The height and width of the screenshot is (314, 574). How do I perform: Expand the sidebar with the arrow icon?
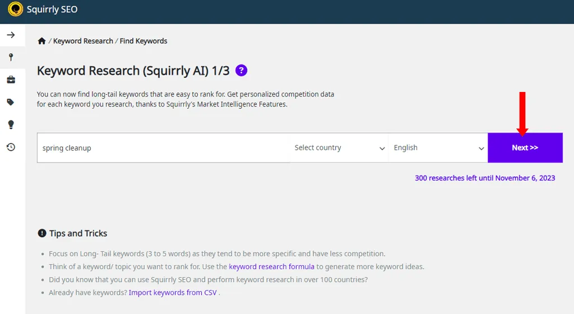pos(11,35)
